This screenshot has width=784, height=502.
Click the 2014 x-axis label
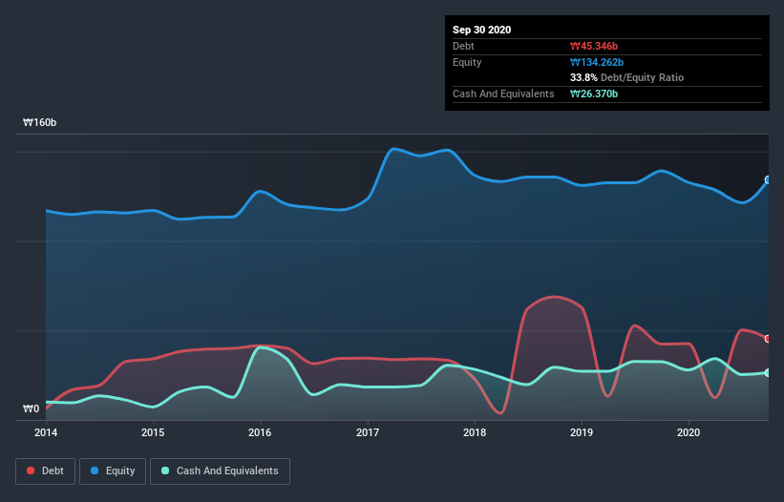pos(46,432)
